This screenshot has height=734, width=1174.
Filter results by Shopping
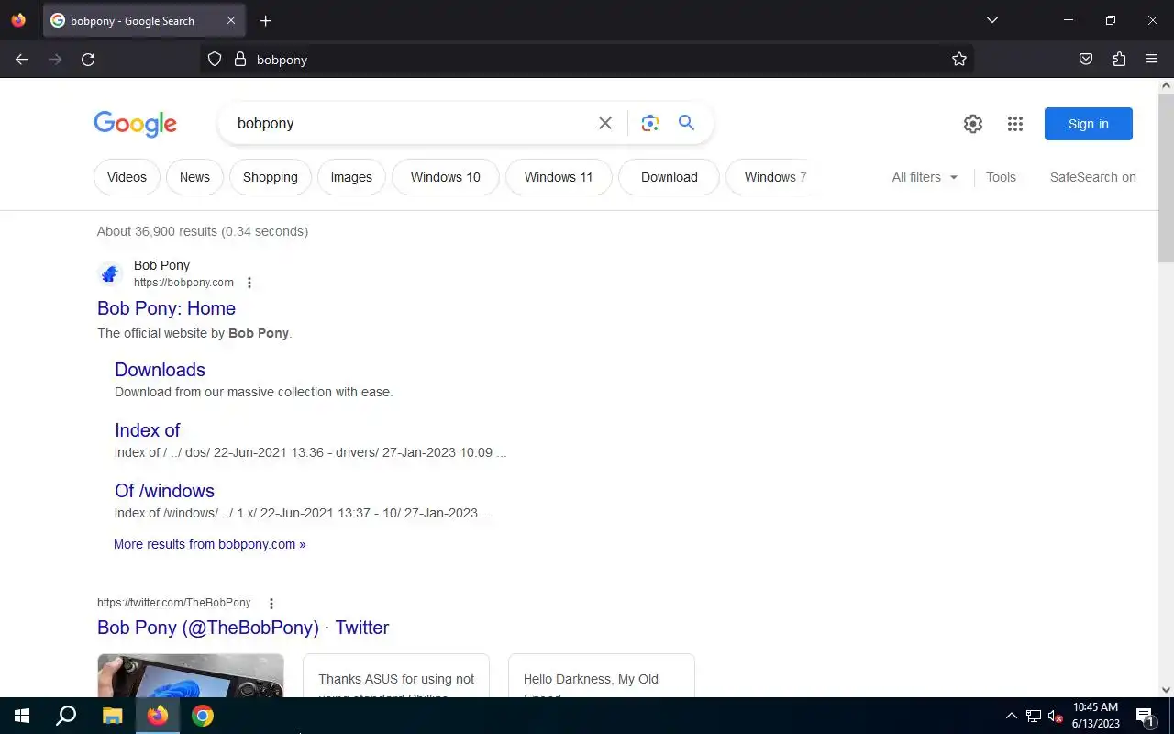[271, 177]
